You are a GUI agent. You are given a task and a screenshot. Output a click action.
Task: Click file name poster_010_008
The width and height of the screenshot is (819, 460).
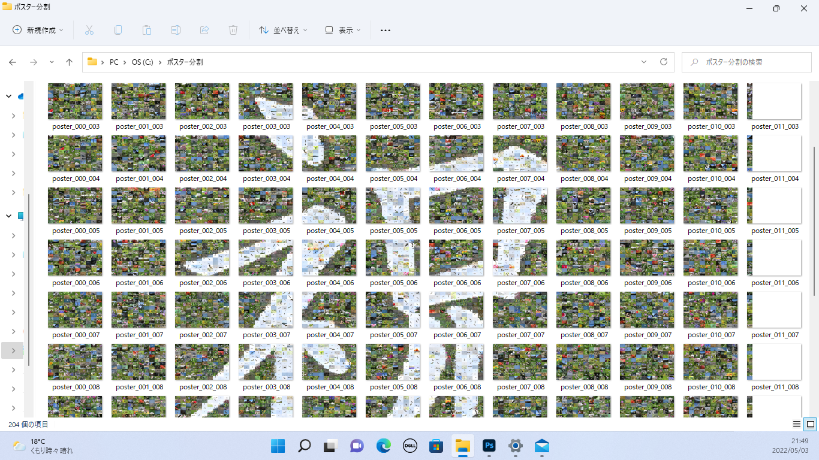pyautogui.click(x=712, y=387)
